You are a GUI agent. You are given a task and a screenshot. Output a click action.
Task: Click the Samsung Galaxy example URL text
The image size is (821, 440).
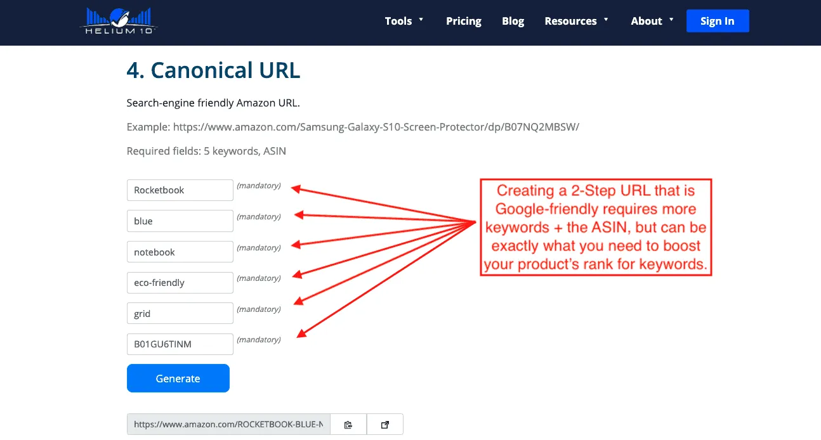click(x=376, y=127)
